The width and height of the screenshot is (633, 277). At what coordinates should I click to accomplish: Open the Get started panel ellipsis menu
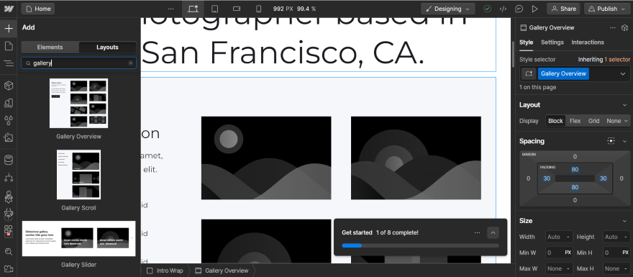477,232
